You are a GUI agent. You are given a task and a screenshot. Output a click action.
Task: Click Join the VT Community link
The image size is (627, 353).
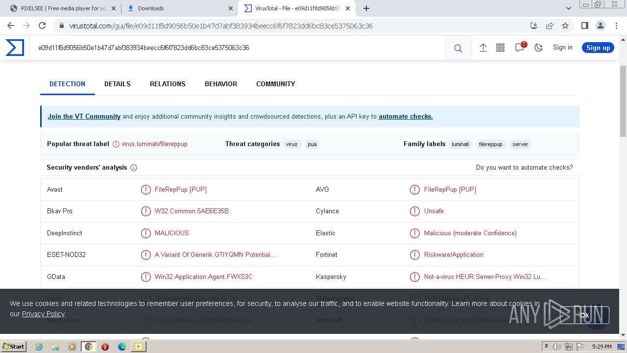point(84,116)
